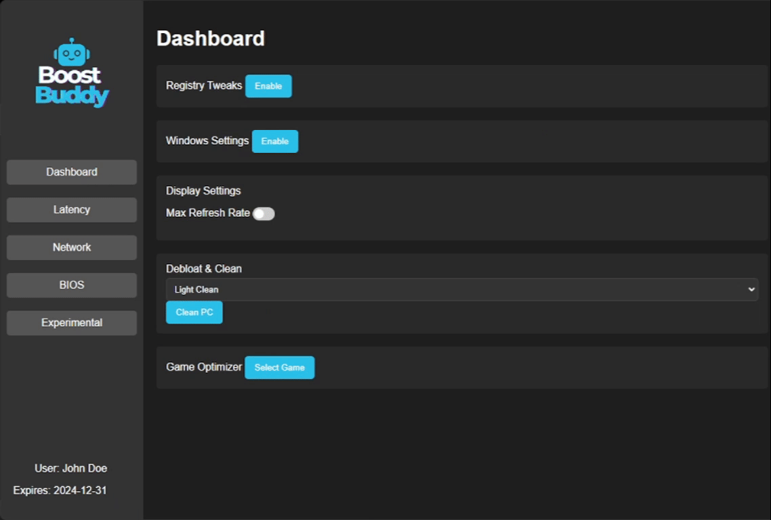Open the Dashboard page from sidebar

(72, 172)
